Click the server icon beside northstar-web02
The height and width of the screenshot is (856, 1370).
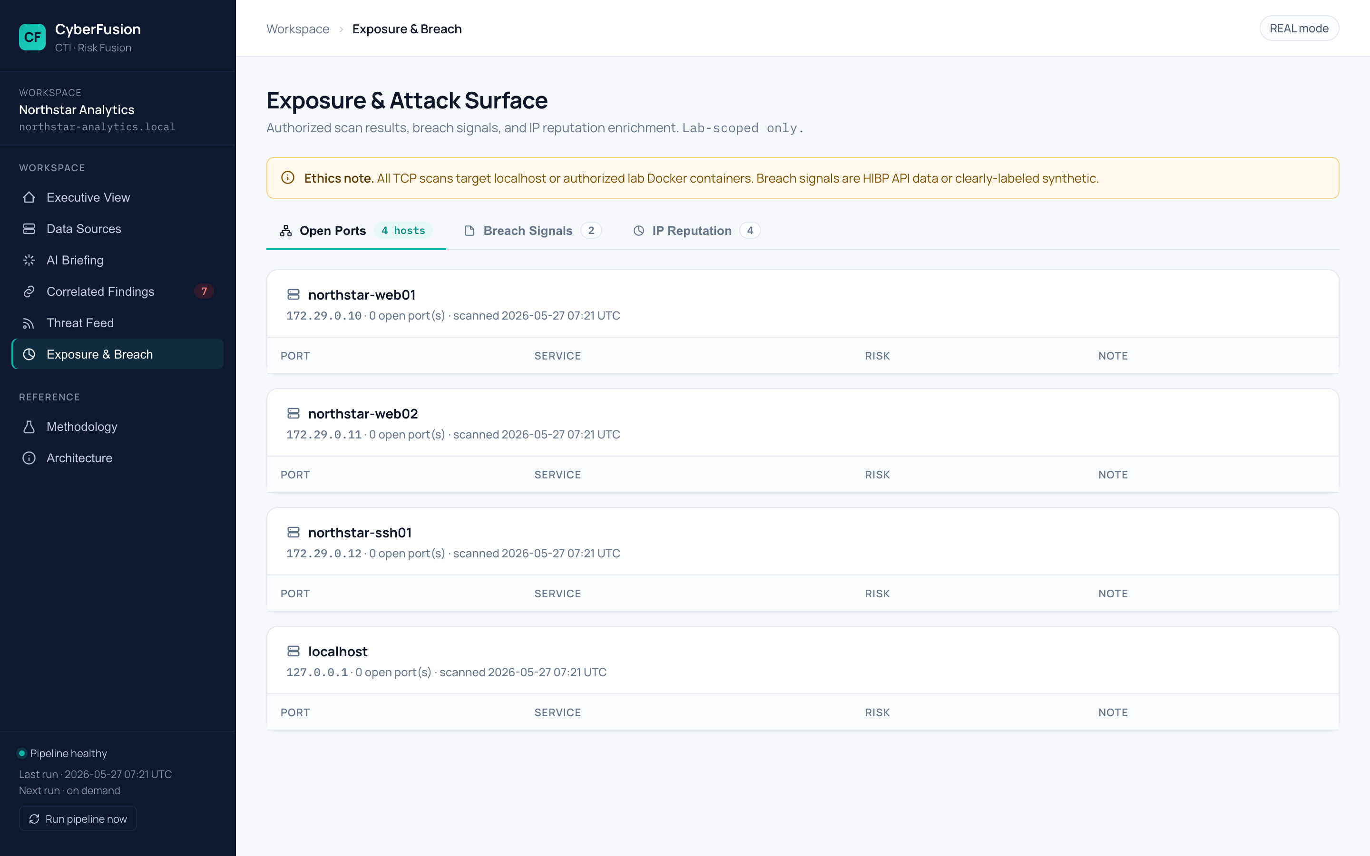[x=293, y=413]
